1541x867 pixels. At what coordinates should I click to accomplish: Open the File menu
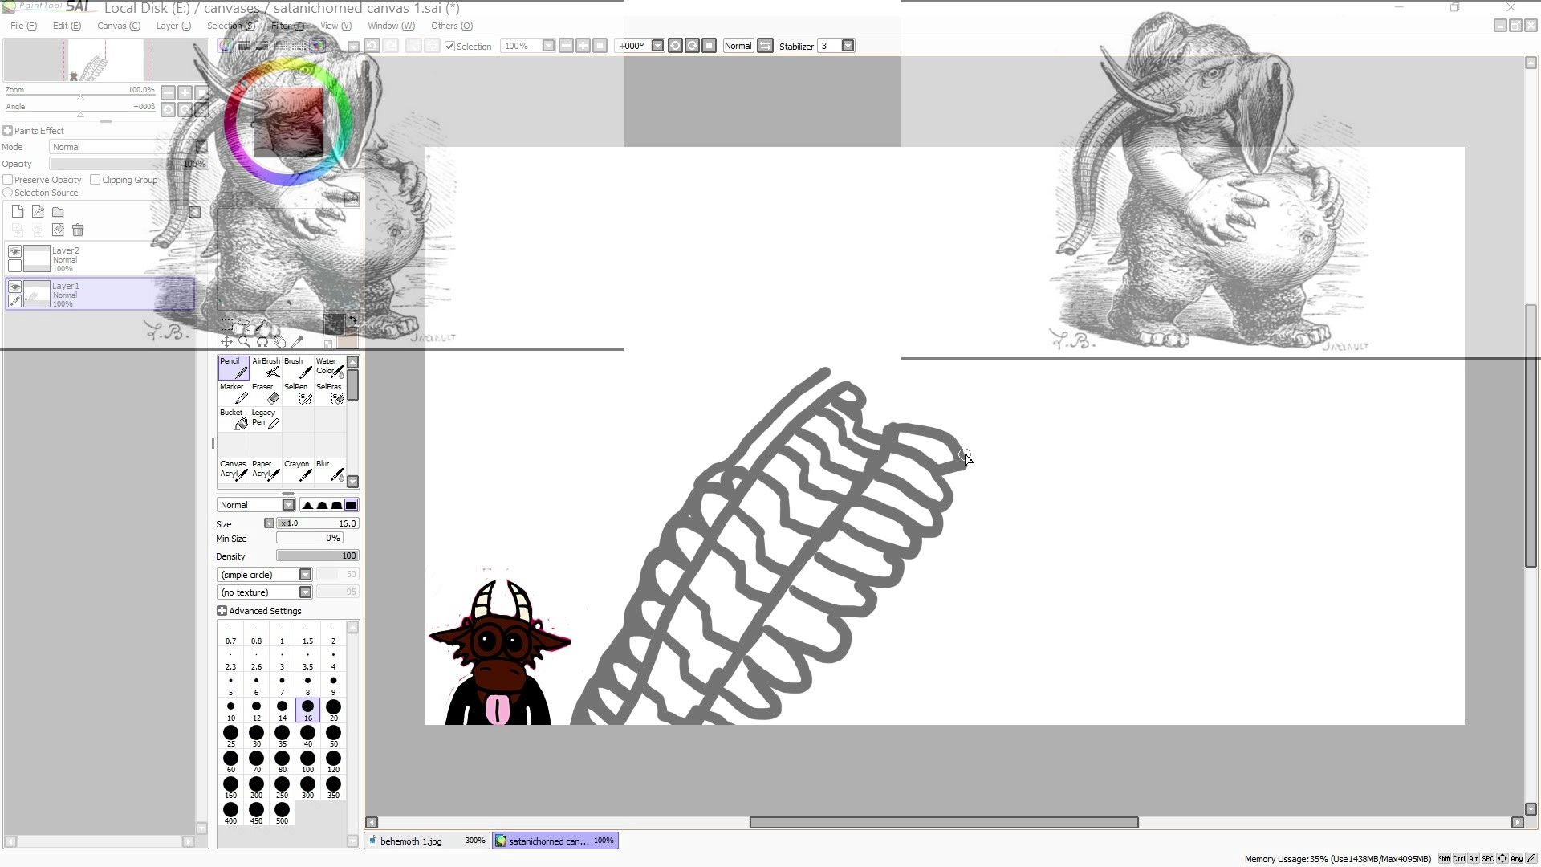click(23, 26)
